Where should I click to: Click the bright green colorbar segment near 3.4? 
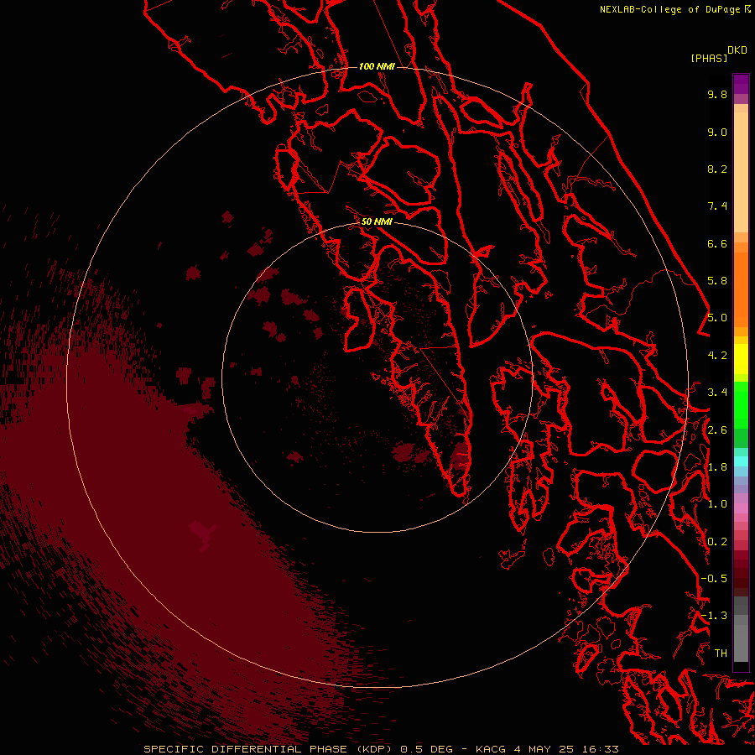pyautogui.click(x=741, y=404)
